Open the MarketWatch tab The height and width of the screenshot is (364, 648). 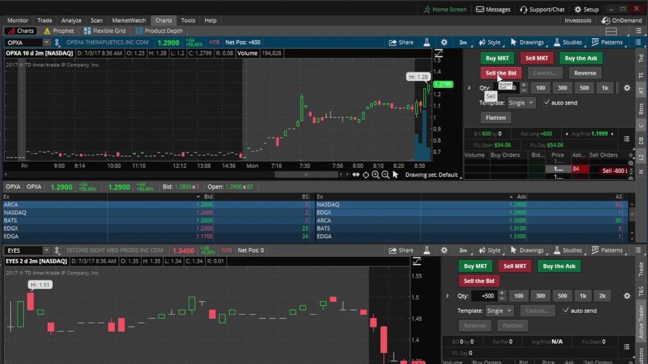tap(129, 20)
